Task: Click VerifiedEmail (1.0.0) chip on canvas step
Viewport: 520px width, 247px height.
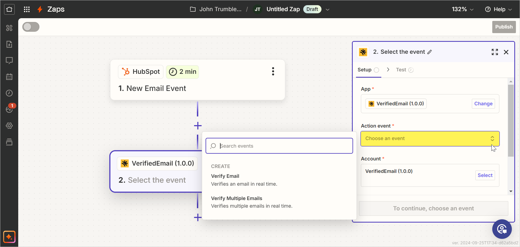Action: click(157, 163)
